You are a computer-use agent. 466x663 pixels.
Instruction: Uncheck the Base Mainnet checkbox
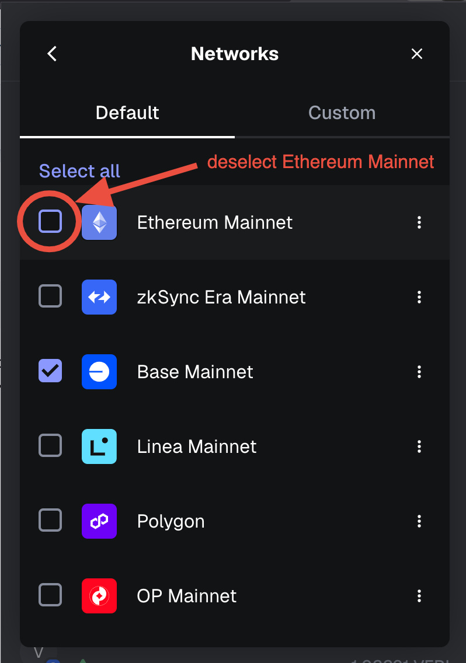click(50, 371)
